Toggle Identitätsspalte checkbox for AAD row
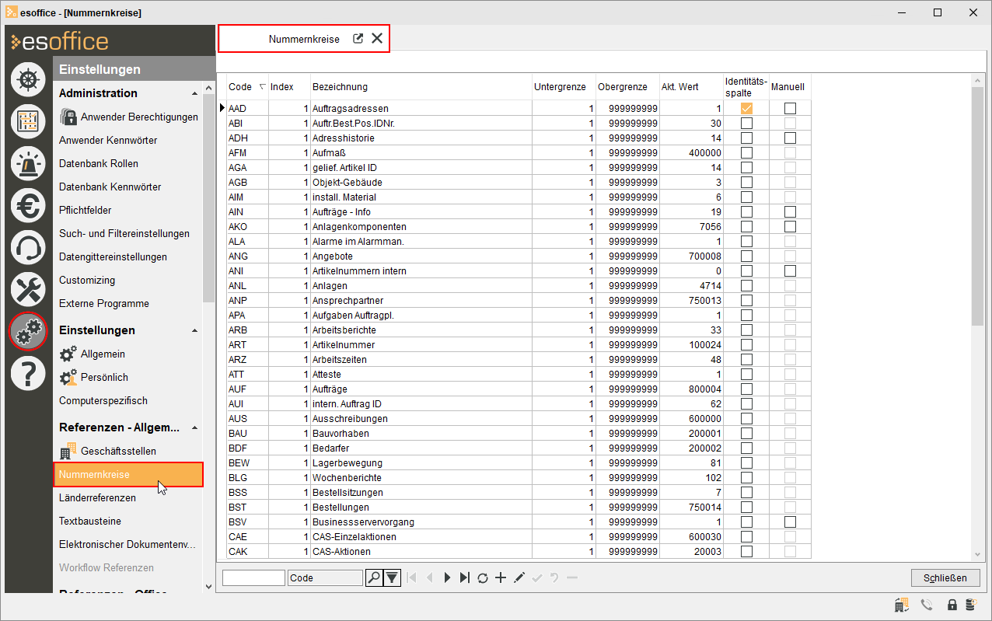This screenshot has height=621, width=992. click(746, 109)
